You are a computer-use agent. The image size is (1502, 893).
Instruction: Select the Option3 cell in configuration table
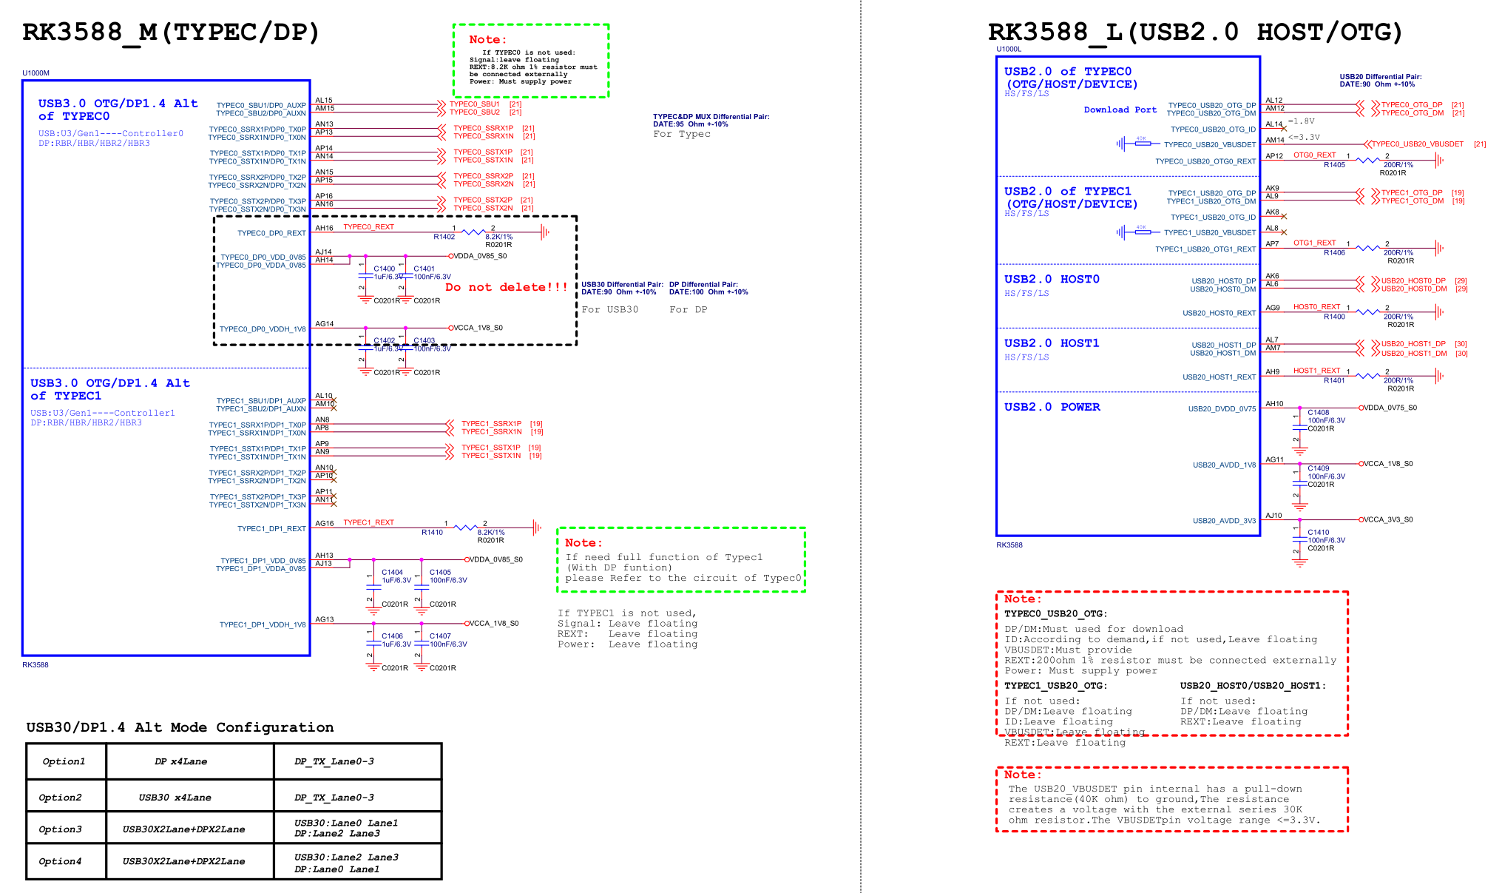click(x=61, y=829)
